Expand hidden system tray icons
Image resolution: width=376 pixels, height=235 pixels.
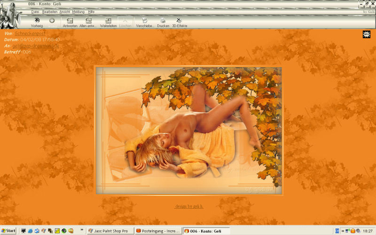(343, 231)
